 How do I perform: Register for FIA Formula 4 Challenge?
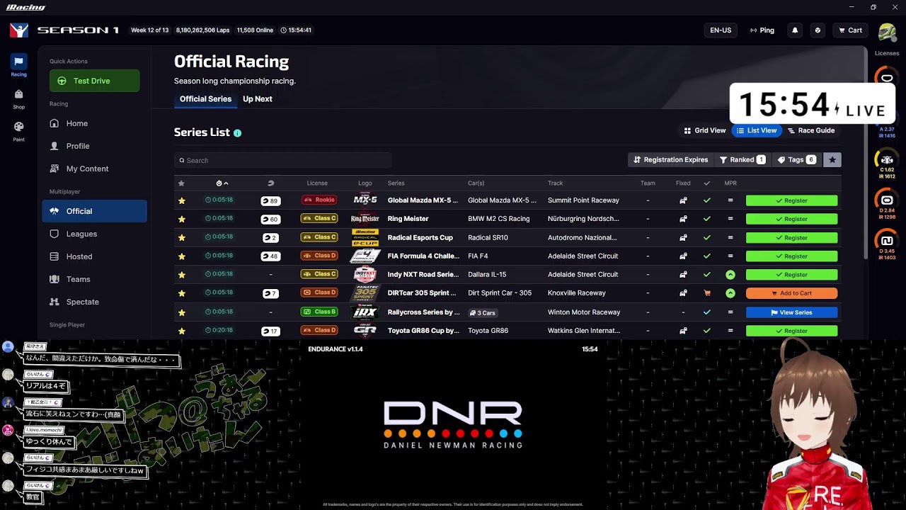click(x=791, y=256)
